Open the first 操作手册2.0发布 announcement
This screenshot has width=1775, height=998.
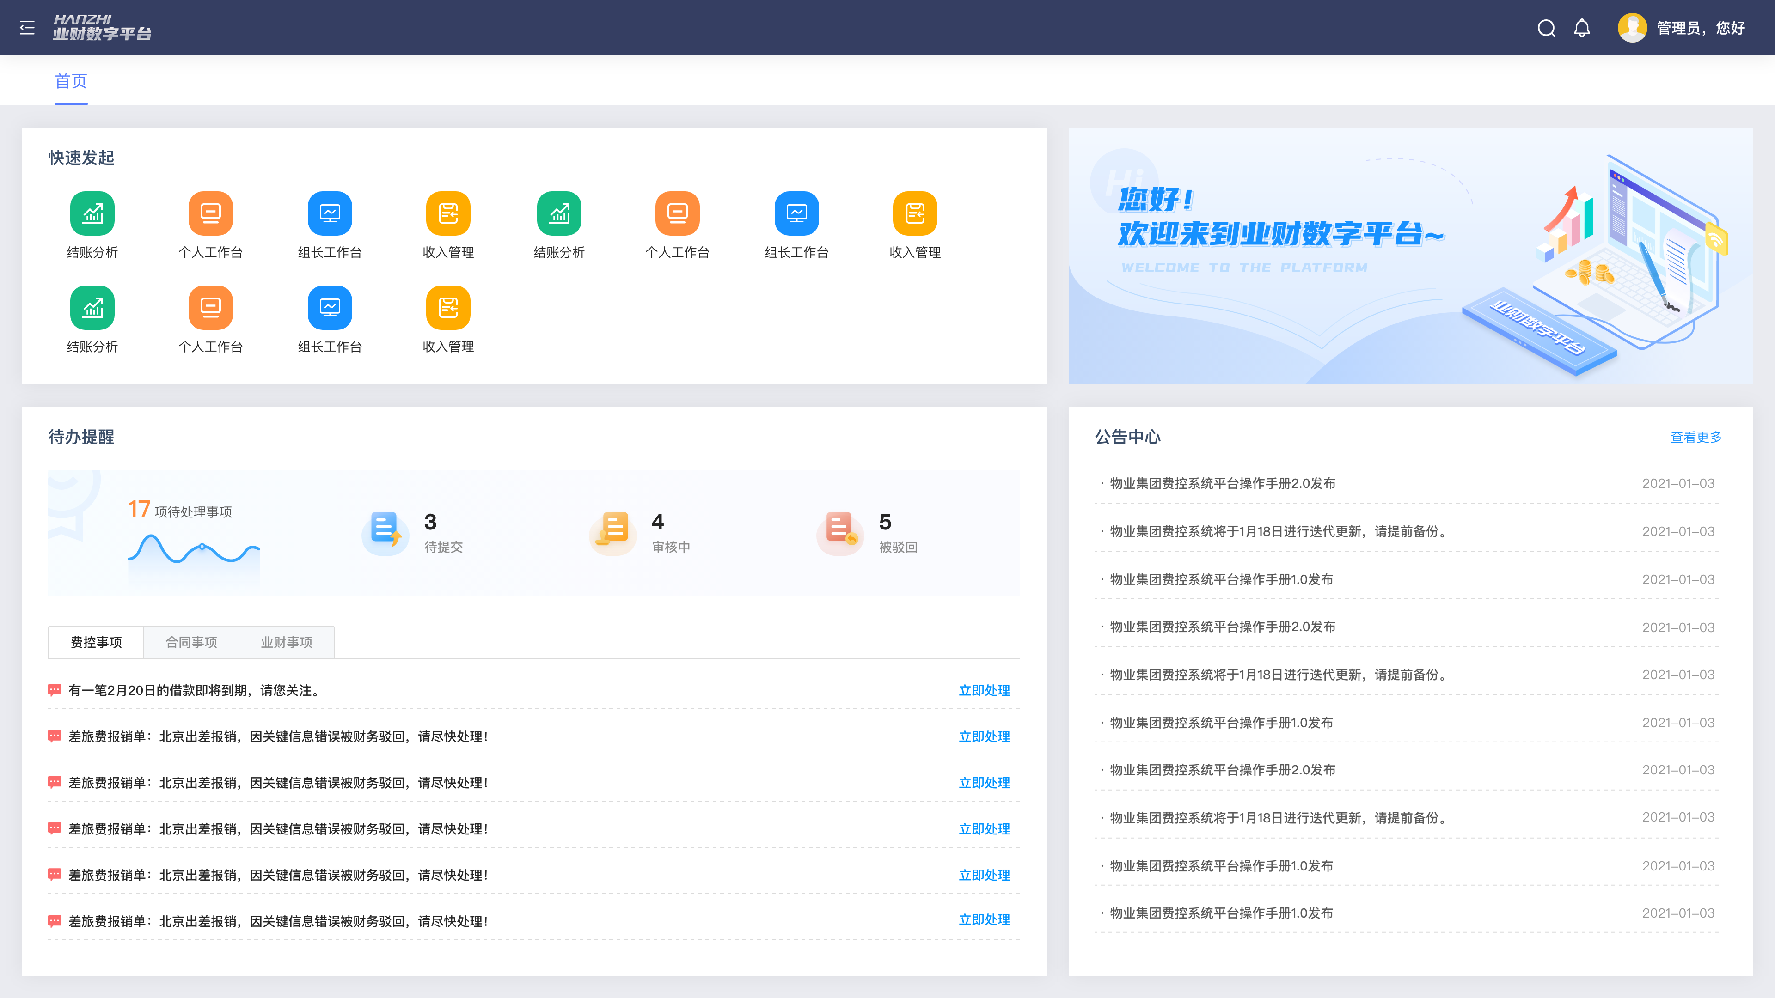tap(1222, 483)
